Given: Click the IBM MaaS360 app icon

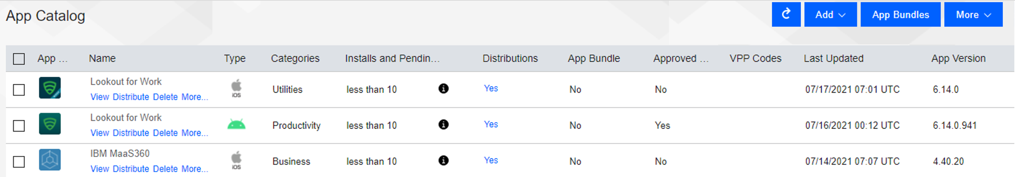Looking at the screenshot, I should pos(50,160).
